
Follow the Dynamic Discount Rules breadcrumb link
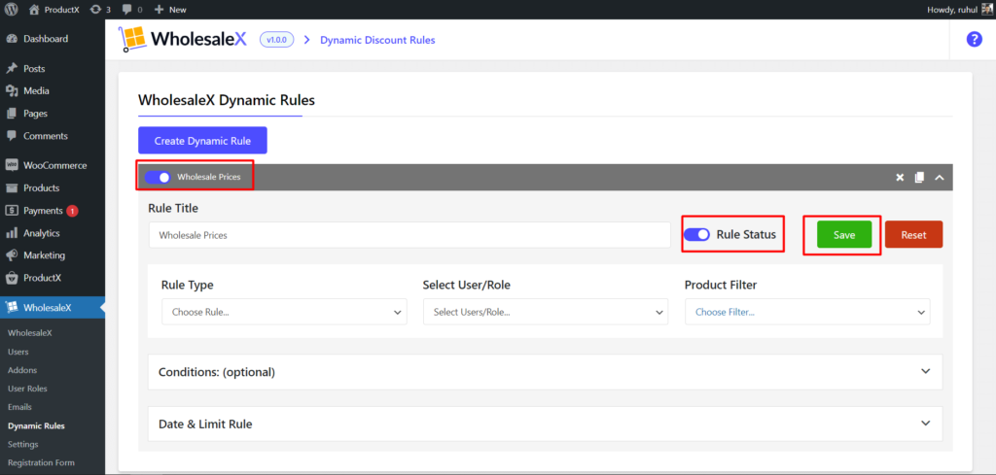[x=377, y=39]
